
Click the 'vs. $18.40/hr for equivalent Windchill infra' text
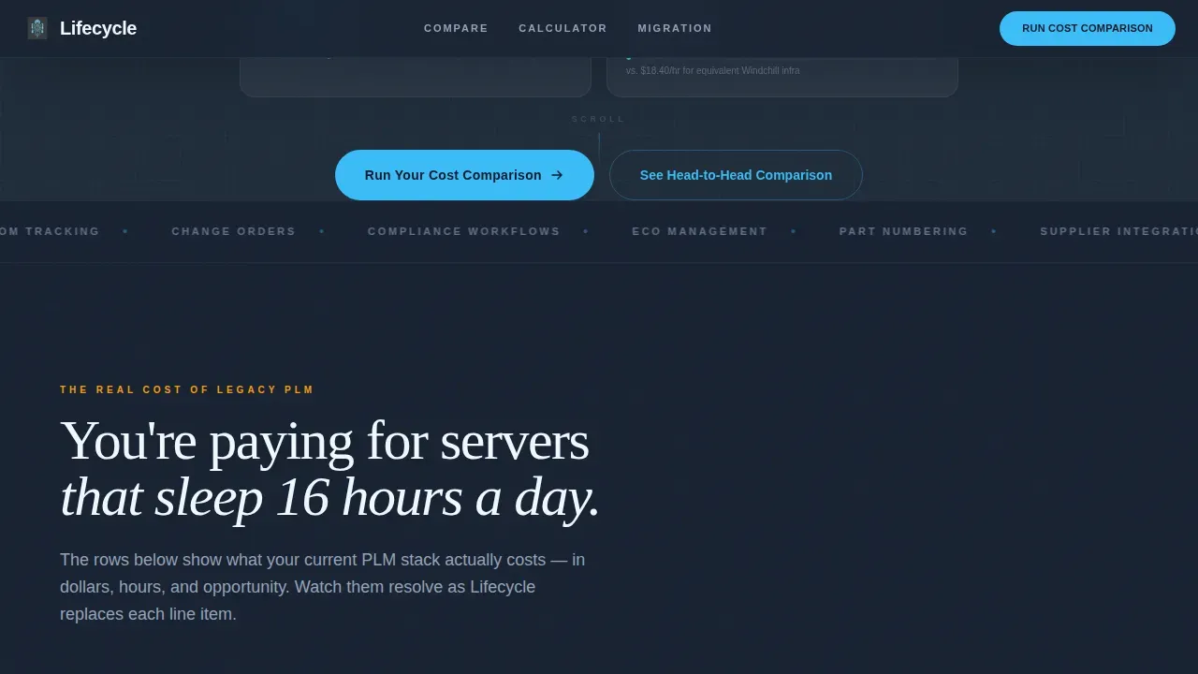click(713, 70)
